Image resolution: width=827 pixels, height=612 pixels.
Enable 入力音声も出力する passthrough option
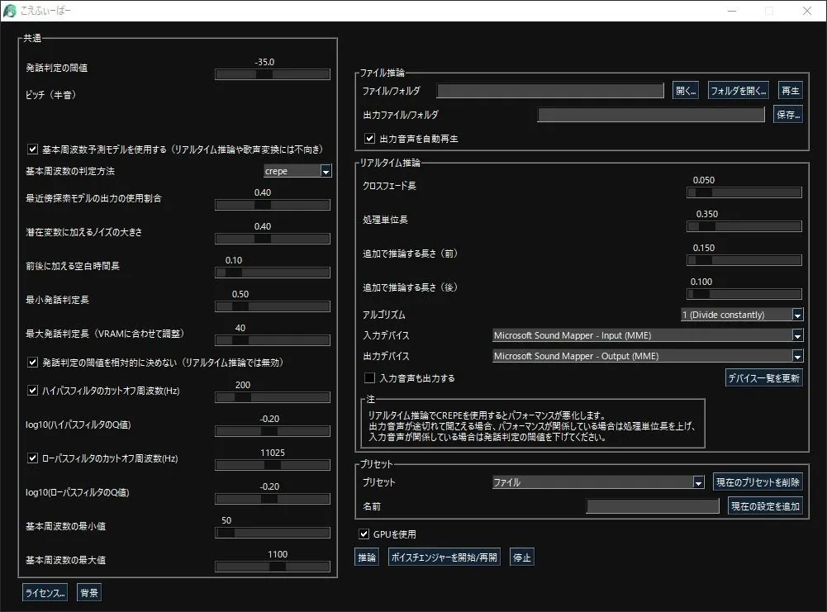368,377
